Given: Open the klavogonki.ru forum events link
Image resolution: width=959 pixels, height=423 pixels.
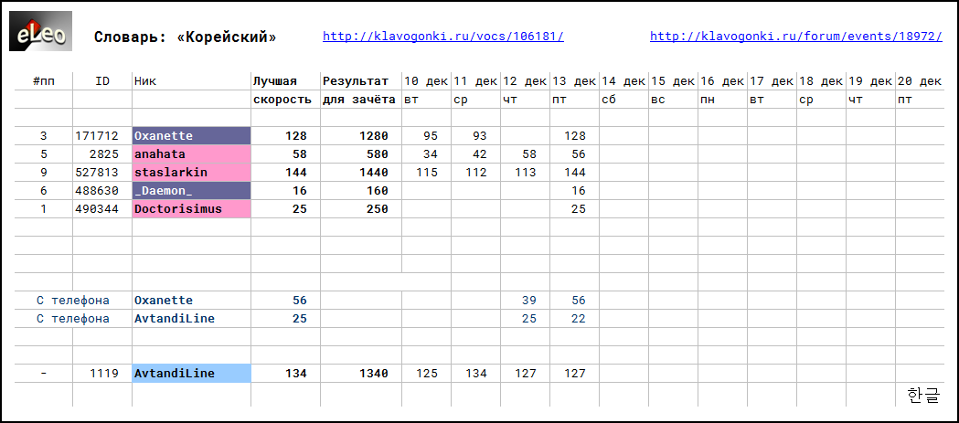Looking at the screenshot, I should point(795,37).
